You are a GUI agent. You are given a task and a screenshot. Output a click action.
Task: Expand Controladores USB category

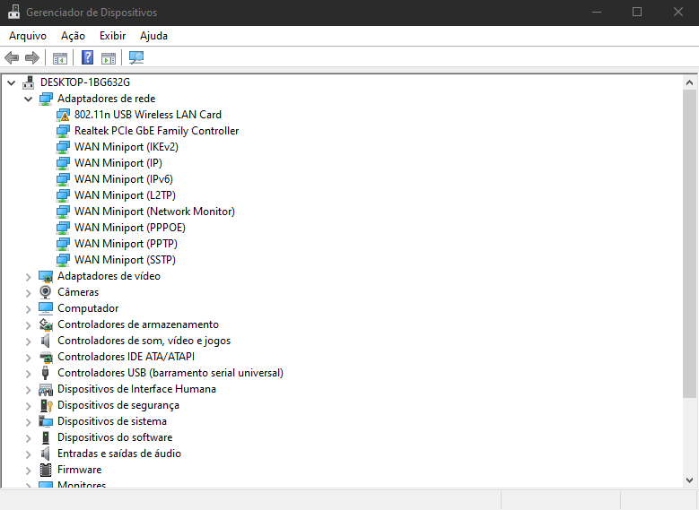coord(28,373)
